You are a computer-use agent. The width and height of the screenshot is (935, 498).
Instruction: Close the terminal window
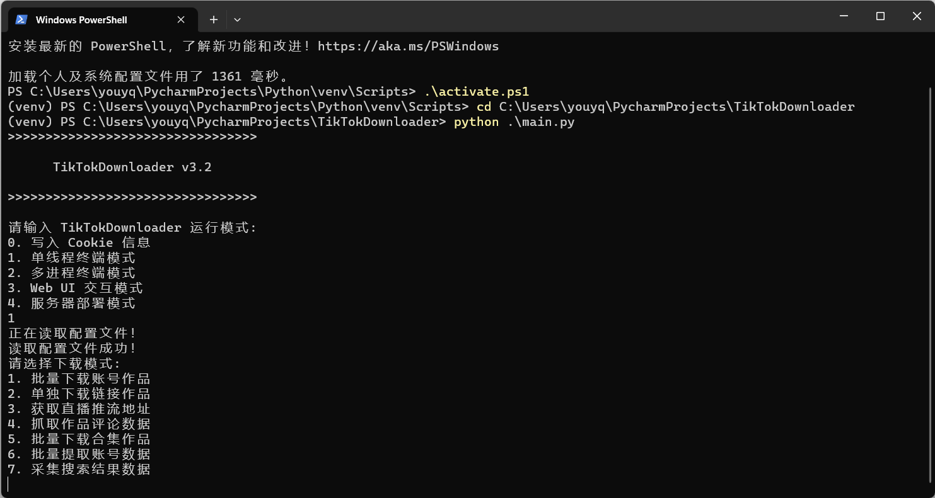coord(917,16)
